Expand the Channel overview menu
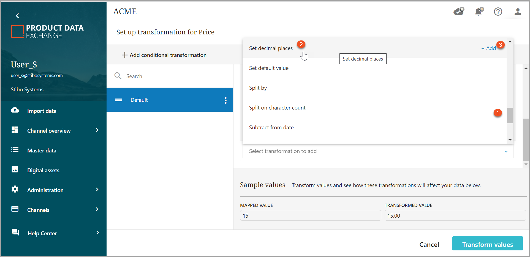This screenshot has height=257, width=530. tap(97, 130)
